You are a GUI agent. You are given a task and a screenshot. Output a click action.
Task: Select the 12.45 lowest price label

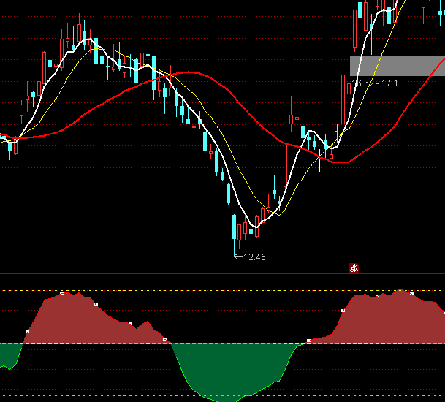point(254,257)
